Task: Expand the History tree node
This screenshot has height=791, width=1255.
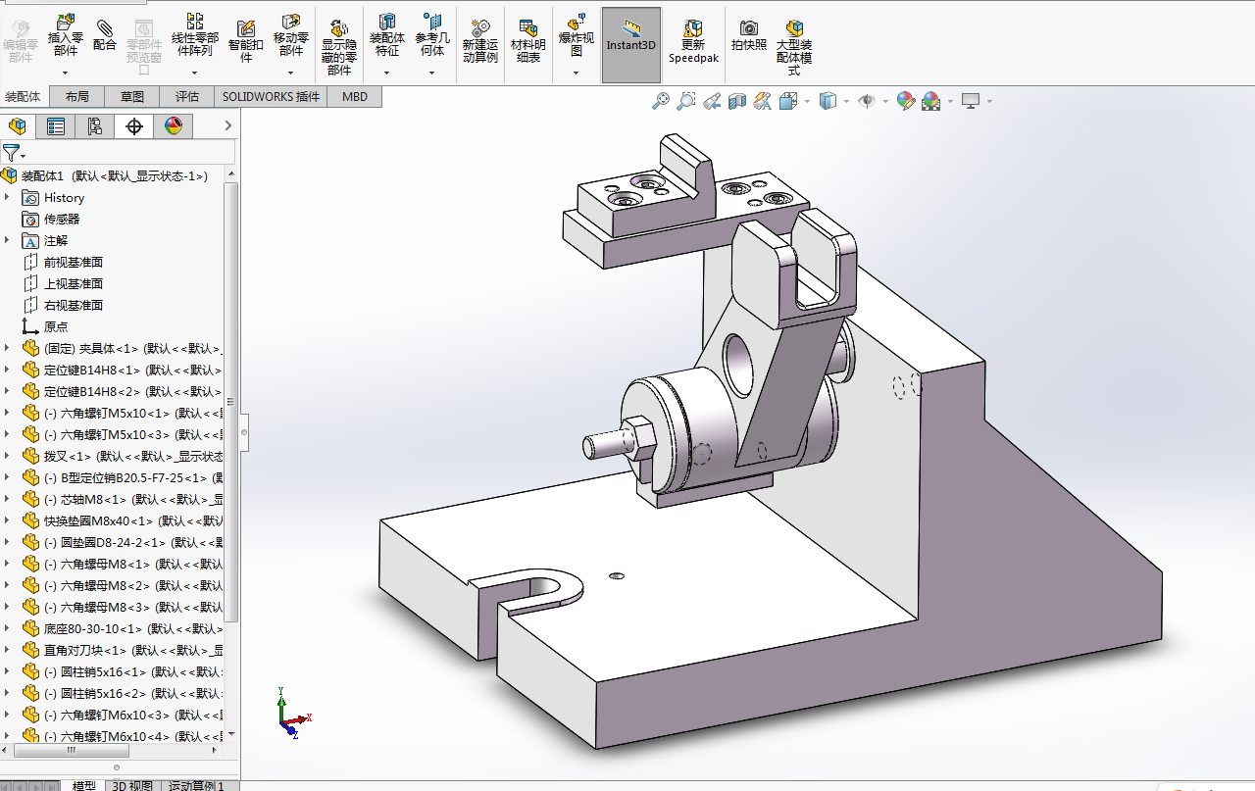Action: [x=7, y=197]
